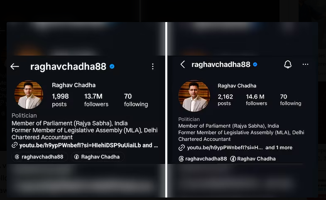Open vertical three-dot menu on left profile
326x200 pixels.
[x=153, y=67]
